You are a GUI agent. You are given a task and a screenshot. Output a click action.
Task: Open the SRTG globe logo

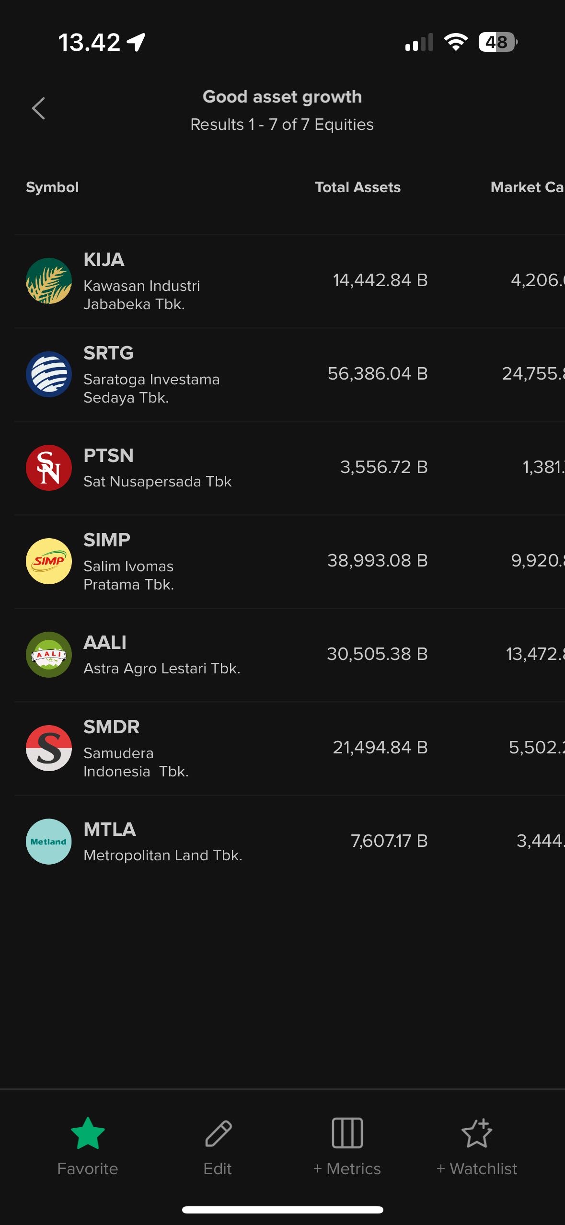click(x=49, y=374)
